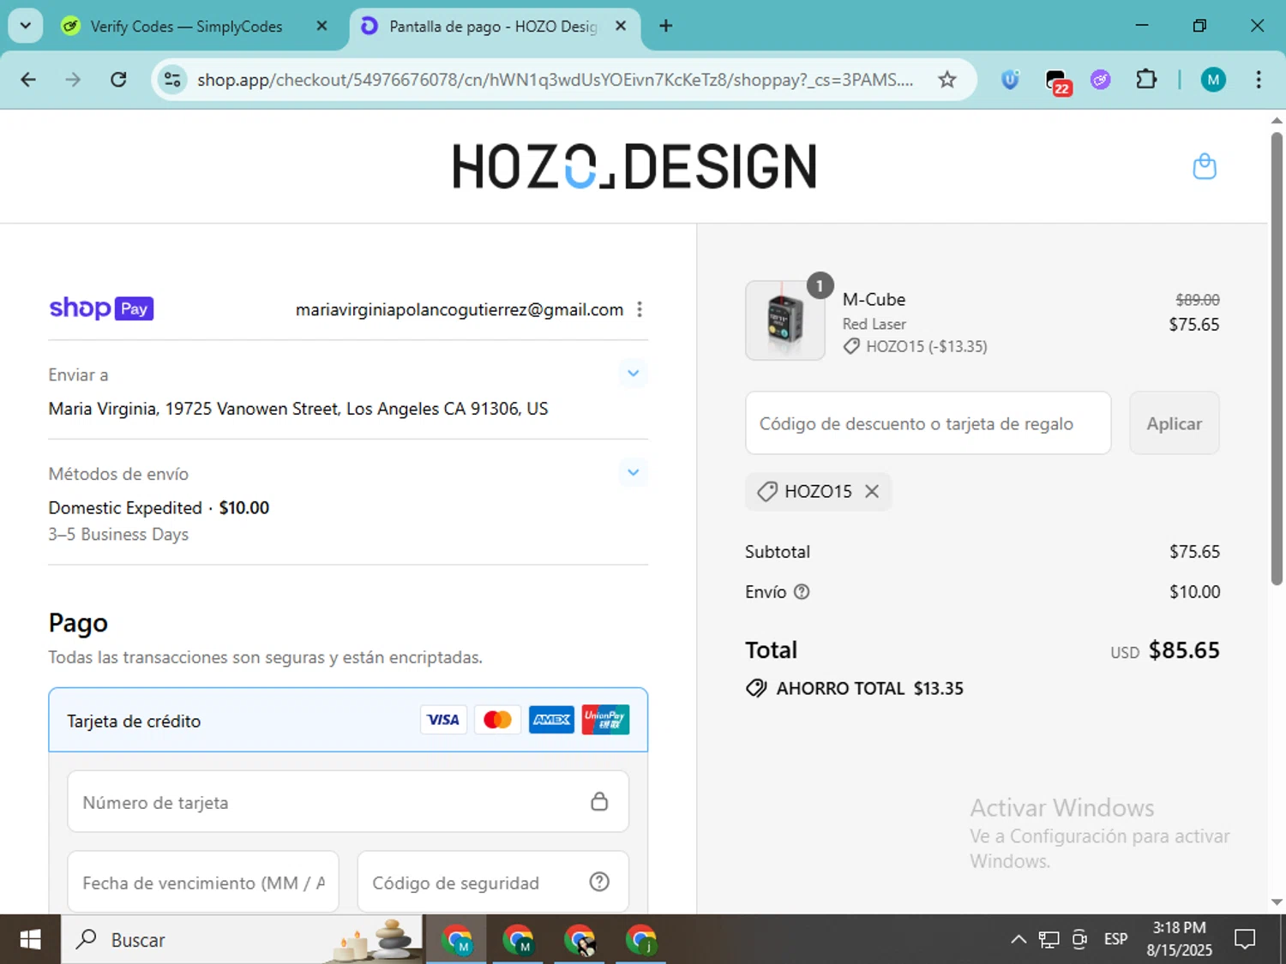The image size is (1286, 964).
Task: Click the American Express logo
Action: click(x=551, y=720)
